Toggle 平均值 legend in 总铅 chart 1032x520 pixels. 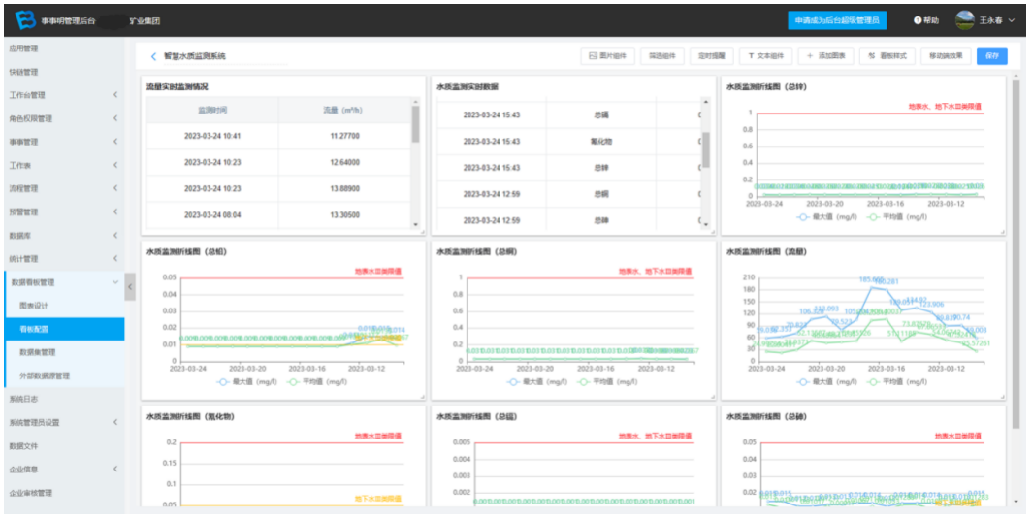pyautogui.click(x=319, y=382)
